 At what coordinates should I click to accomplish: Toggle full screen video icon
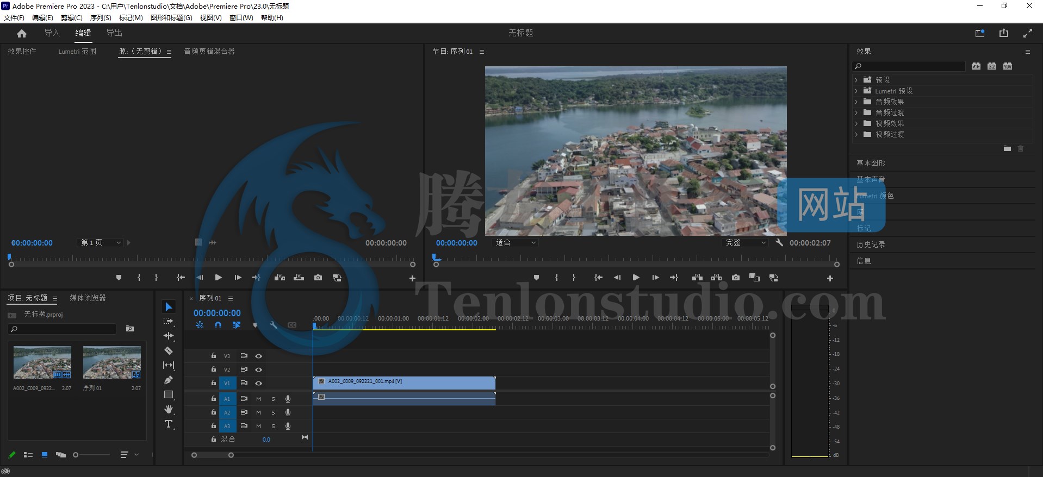click(1027, 33)
